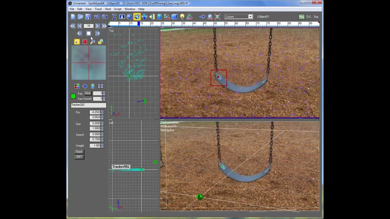The image size is (390, 219).
Task: Toggle the Sug button
Action: point(316,17)
